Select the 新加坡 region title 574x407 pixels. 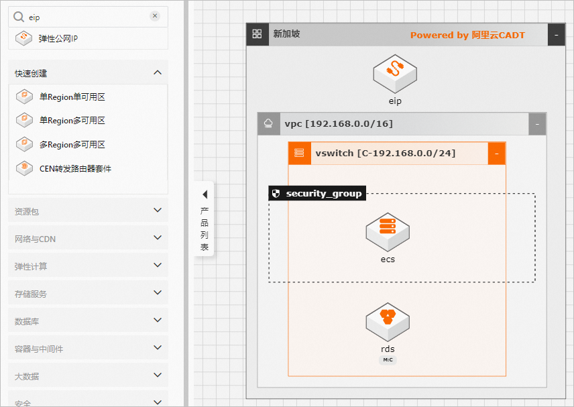pos(286,34)
